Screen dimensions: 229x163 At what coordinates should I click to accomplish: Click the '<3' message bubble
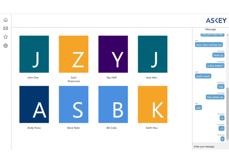[x=221, y=128]
